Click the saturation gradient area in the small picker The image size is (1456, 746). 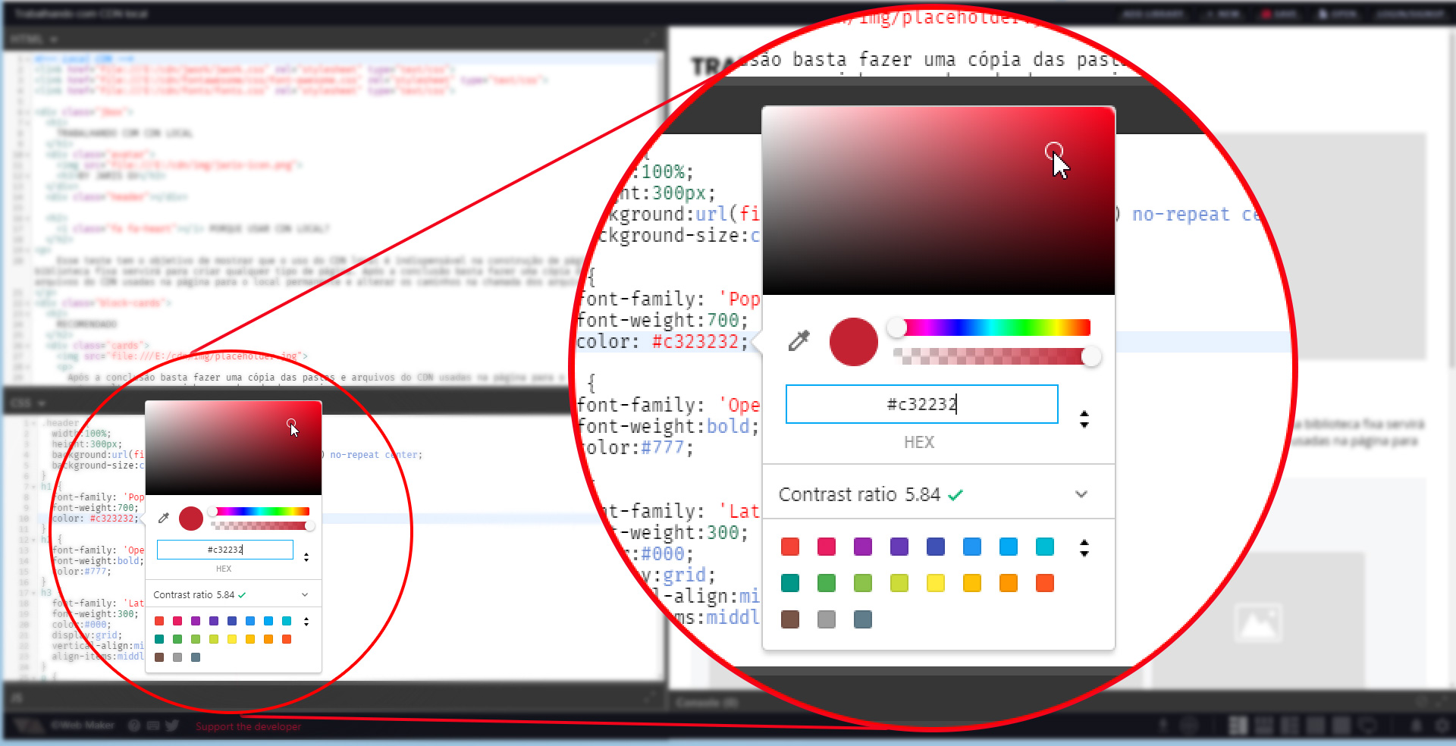pos(234,448)
